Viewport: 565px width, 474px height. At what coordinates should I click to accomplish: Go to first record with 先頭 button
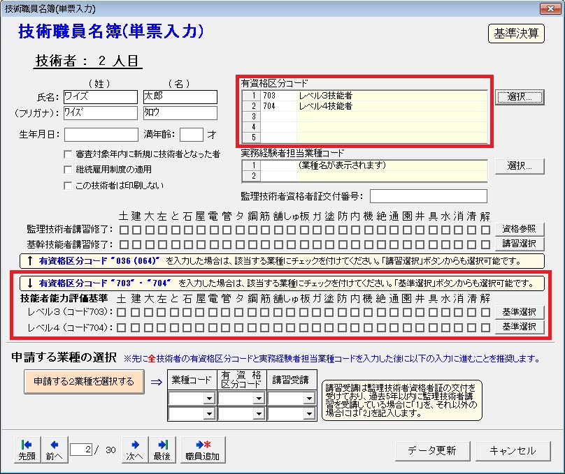pos(27,450)
